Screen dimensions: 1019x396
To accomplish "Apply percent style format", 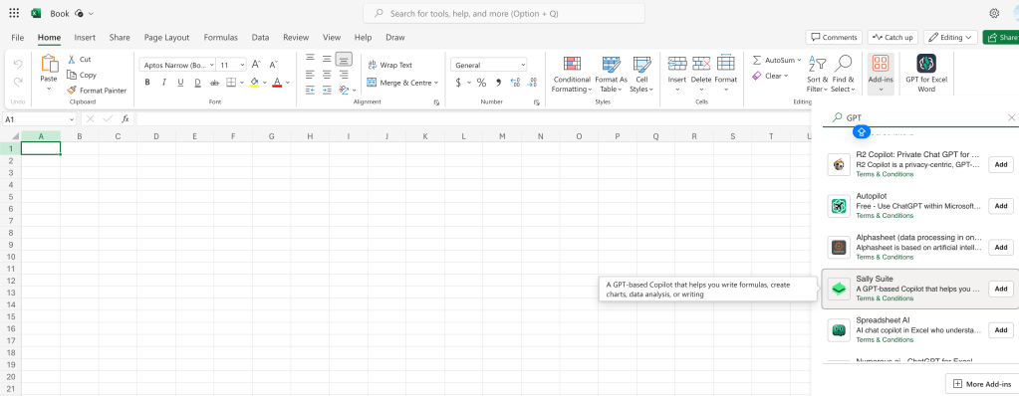I will coord(481,83).
